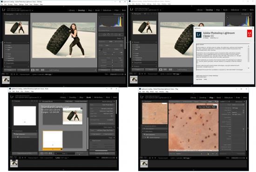Select the Spot Removal tool in Develop window

point(105,34)
